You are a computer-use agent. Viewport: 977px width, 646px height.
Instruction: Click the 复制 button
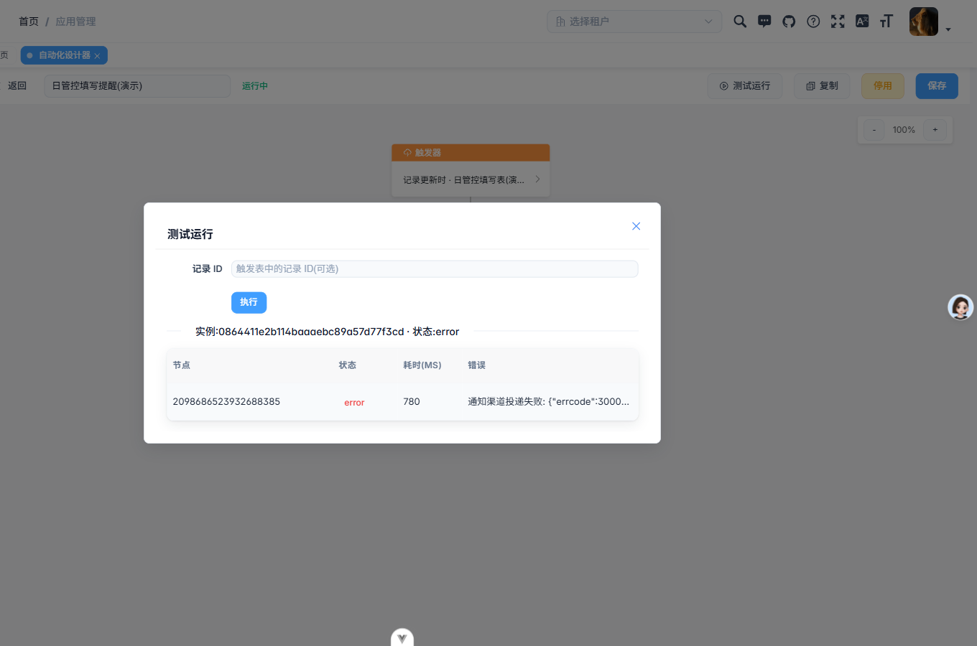coord(822,85)
